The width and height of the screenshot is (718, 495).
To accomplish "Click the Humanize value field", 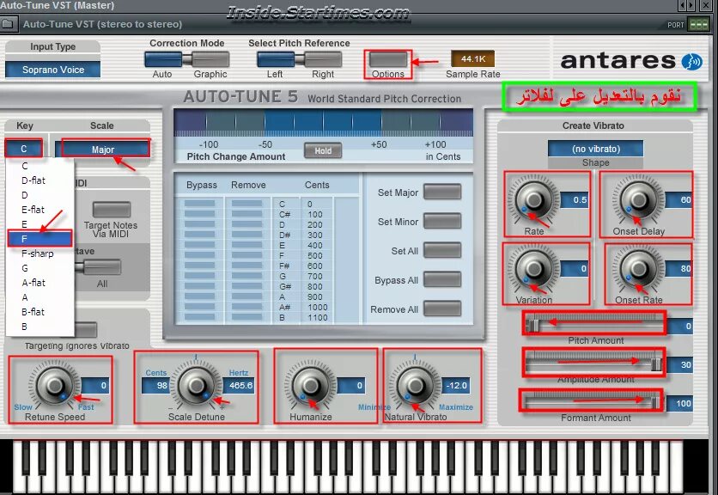I will [351, 386].
